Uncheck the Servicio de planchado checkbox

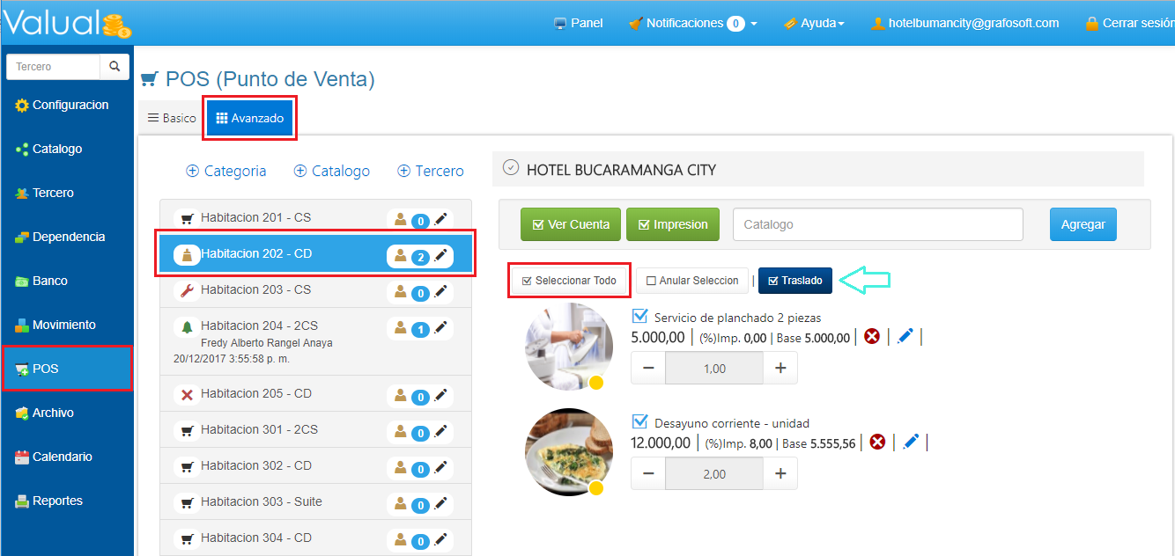click(640, 317)
